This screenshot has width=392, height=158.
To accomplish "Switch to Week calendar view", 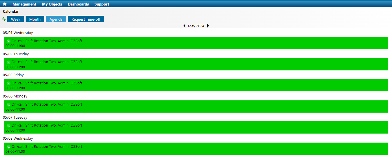I will click(16, 19).
